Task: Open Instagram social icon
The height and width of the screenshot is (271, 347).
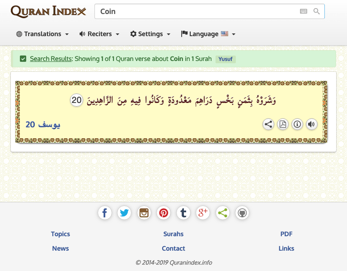Action: click(144, 213)
